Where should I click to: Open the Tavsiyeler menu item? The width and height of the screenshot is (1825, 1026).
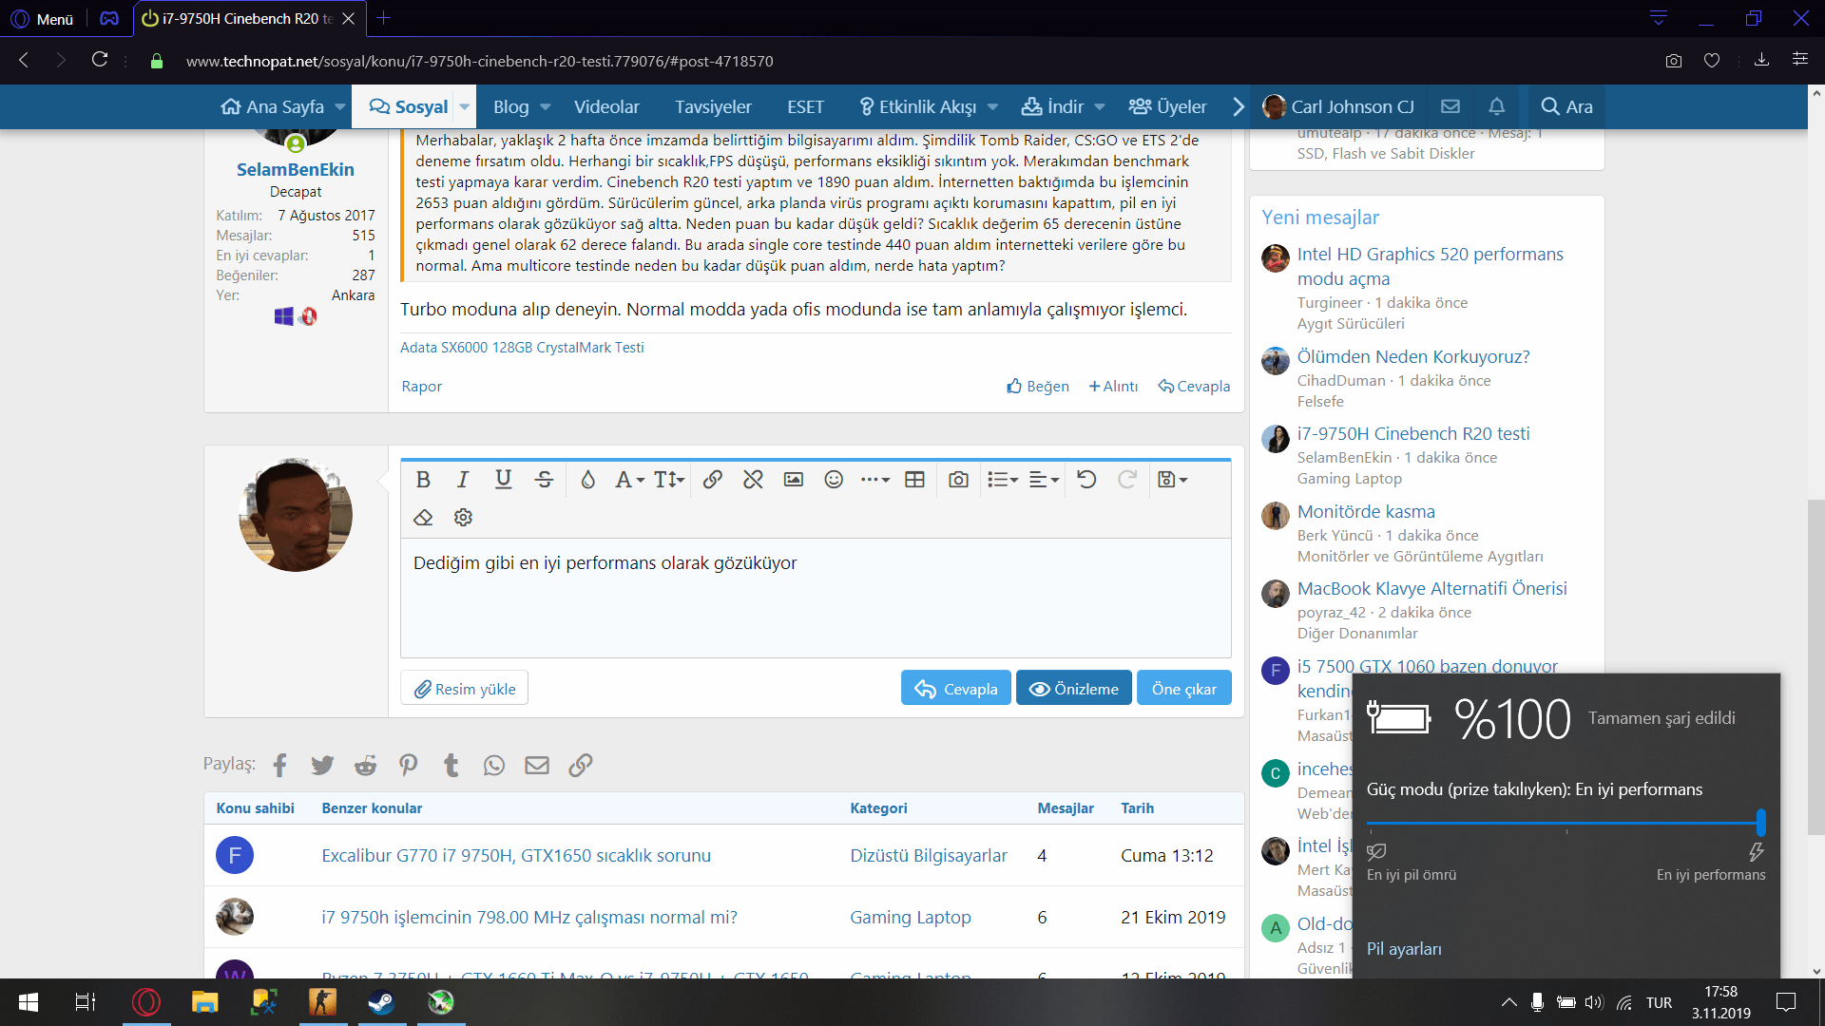713,107
